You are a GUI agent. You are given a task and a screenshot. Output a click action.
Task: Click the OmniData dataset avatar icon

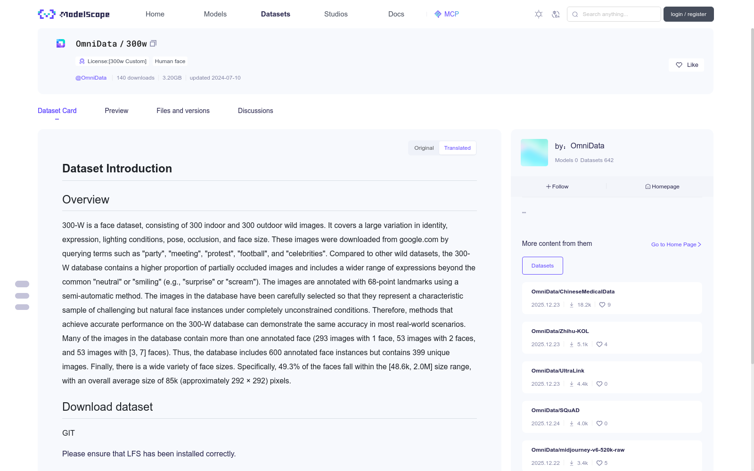(61, 43)
